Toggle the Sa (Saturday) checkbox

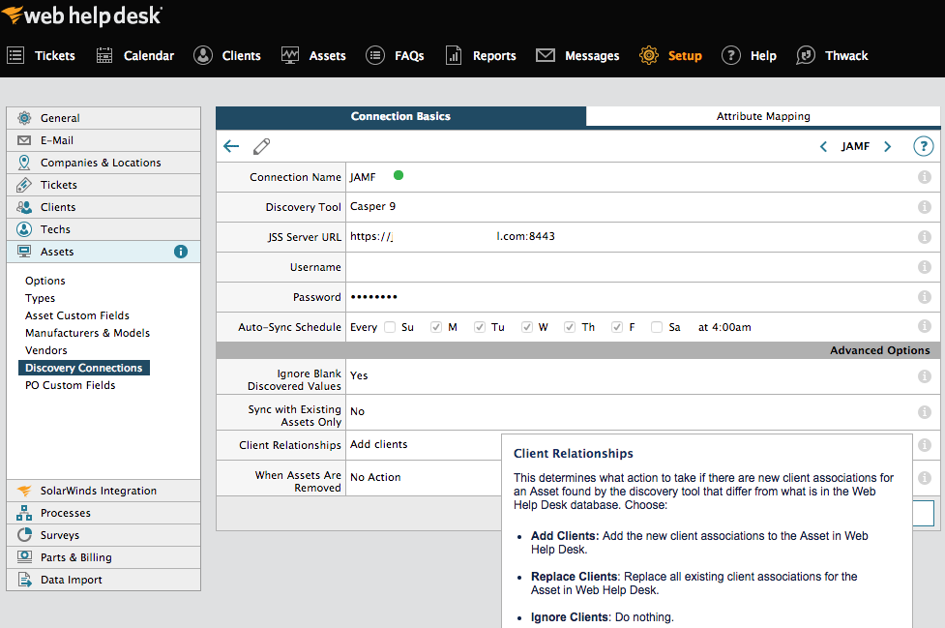pyautogui.click(x=657, y=327)
